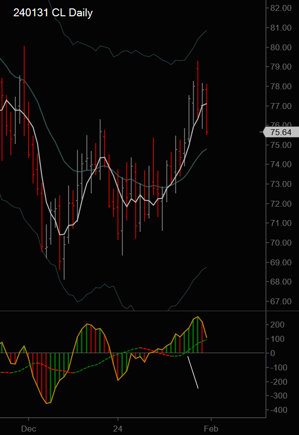Click the 69.00 price axis label
The height and width of the screenshot is (435, 299).
(x=281, y=262)
